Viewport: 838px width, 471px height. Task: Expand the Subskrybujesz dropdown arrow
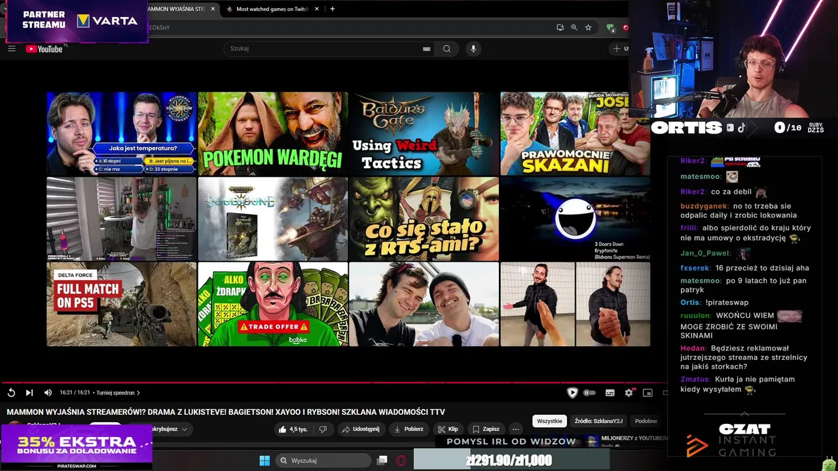tap(185, 429)
